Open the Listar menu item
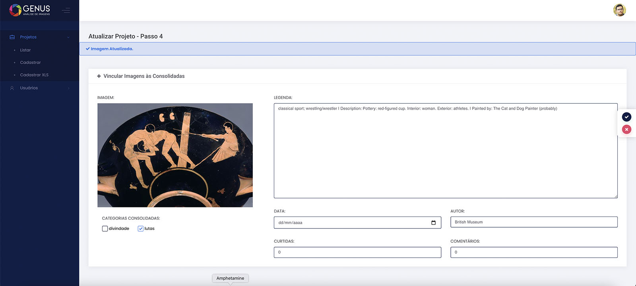Image resolution: width=636 pixels, height=286 pixels. (25, 50)
